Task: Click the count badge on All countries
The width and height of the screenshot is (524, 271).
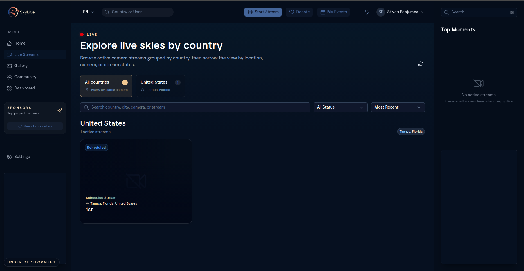Action: [125, 82]
